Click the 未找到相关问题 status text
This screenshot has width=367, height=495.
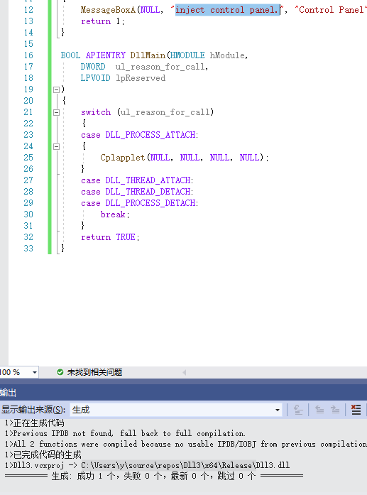(94, 372)
